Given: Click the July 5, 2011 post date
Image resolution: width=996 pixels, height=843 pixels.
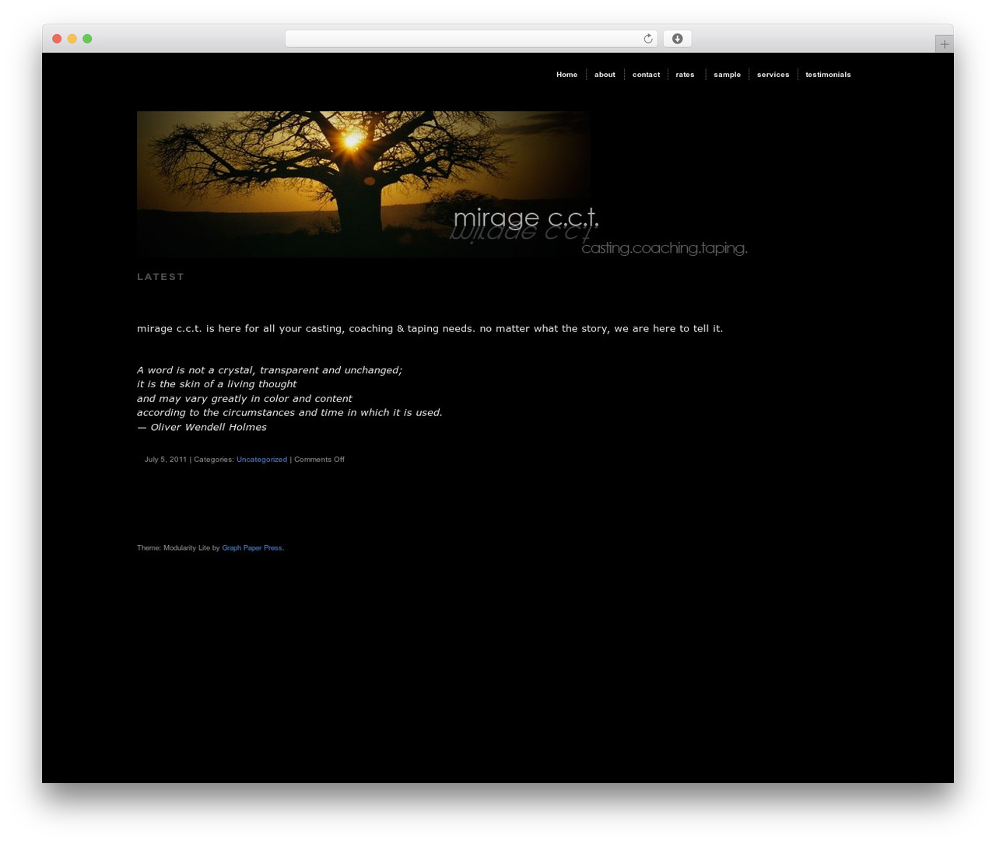Looking at the screenshot, I should (166, 460).
